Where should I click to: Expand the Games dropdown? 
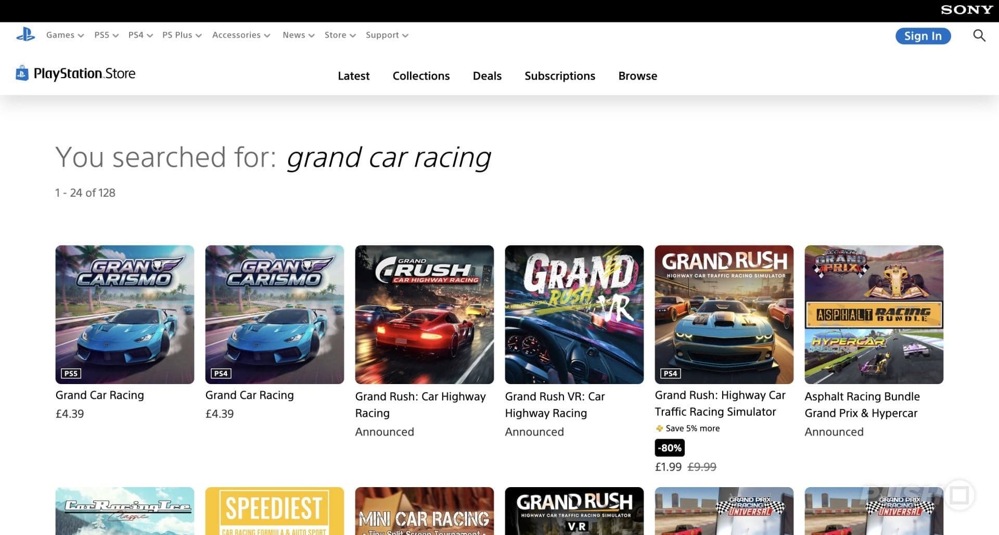(64, 35)
